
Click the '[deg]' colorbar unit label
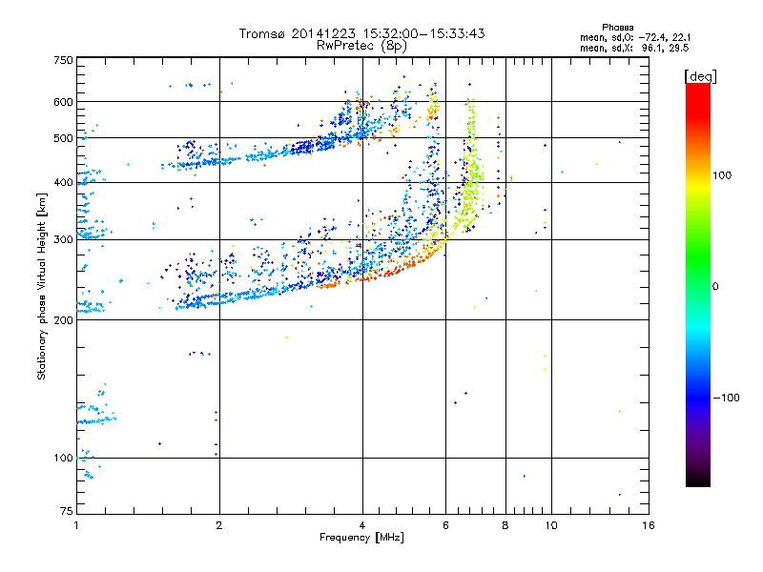point(700,76)
